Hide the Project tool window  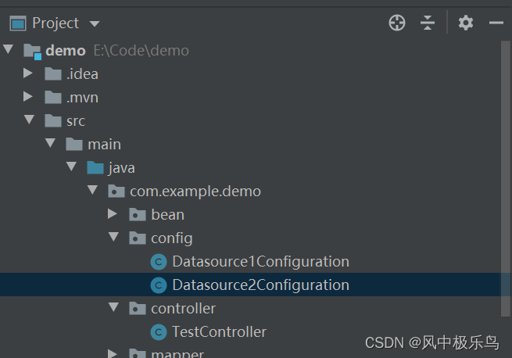pos(496,23)
